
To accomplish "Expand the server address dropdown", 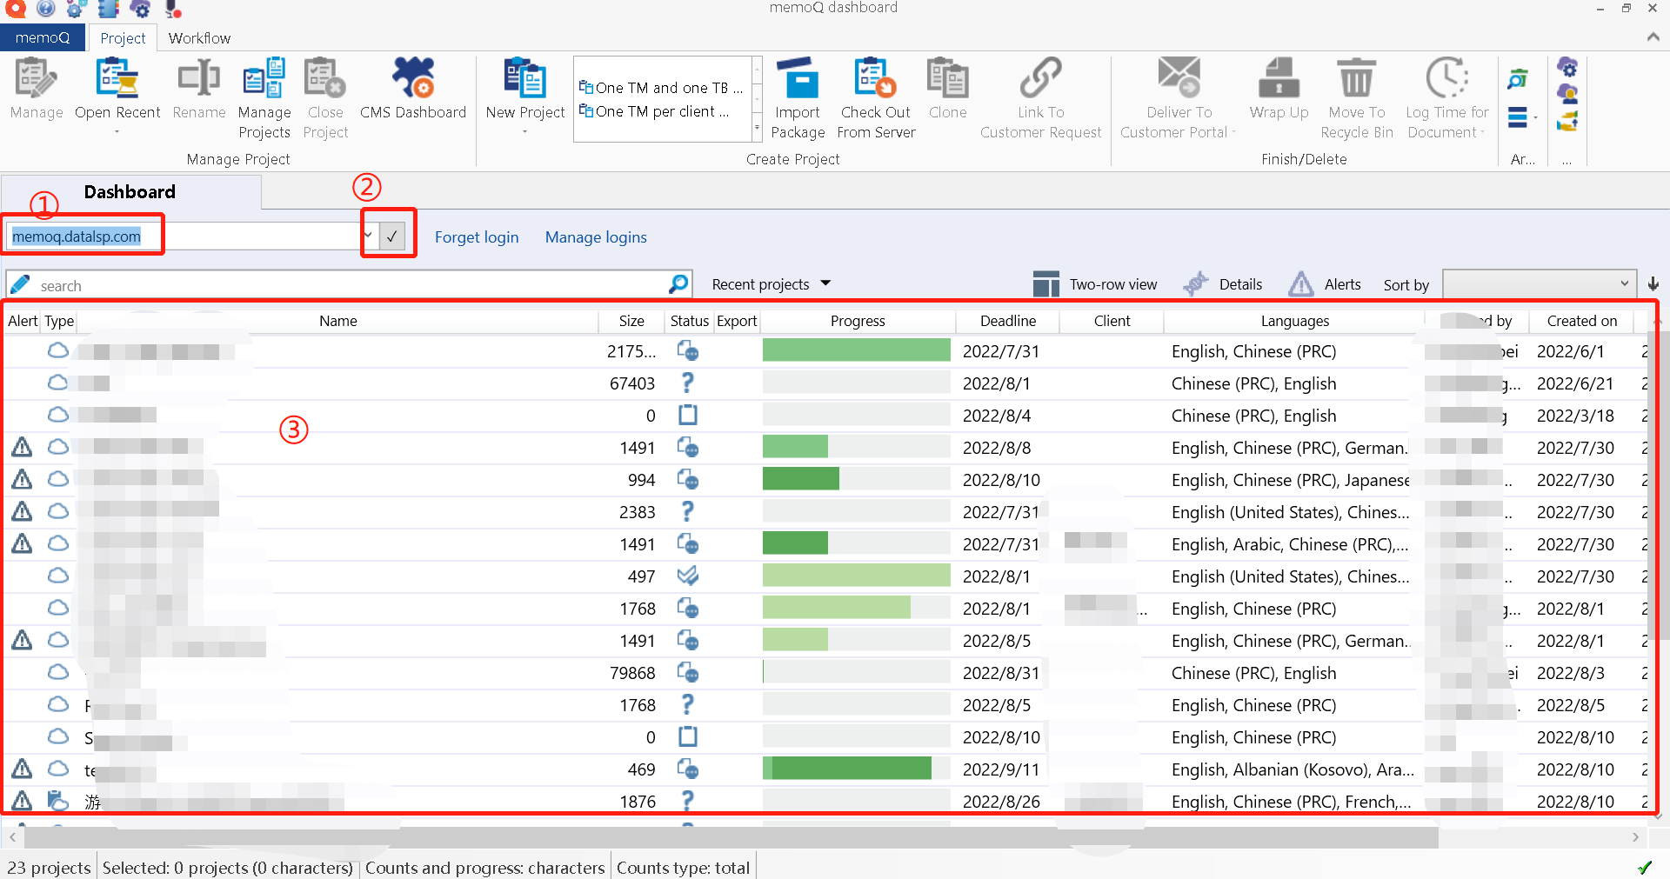I will (x=369, y=236).
